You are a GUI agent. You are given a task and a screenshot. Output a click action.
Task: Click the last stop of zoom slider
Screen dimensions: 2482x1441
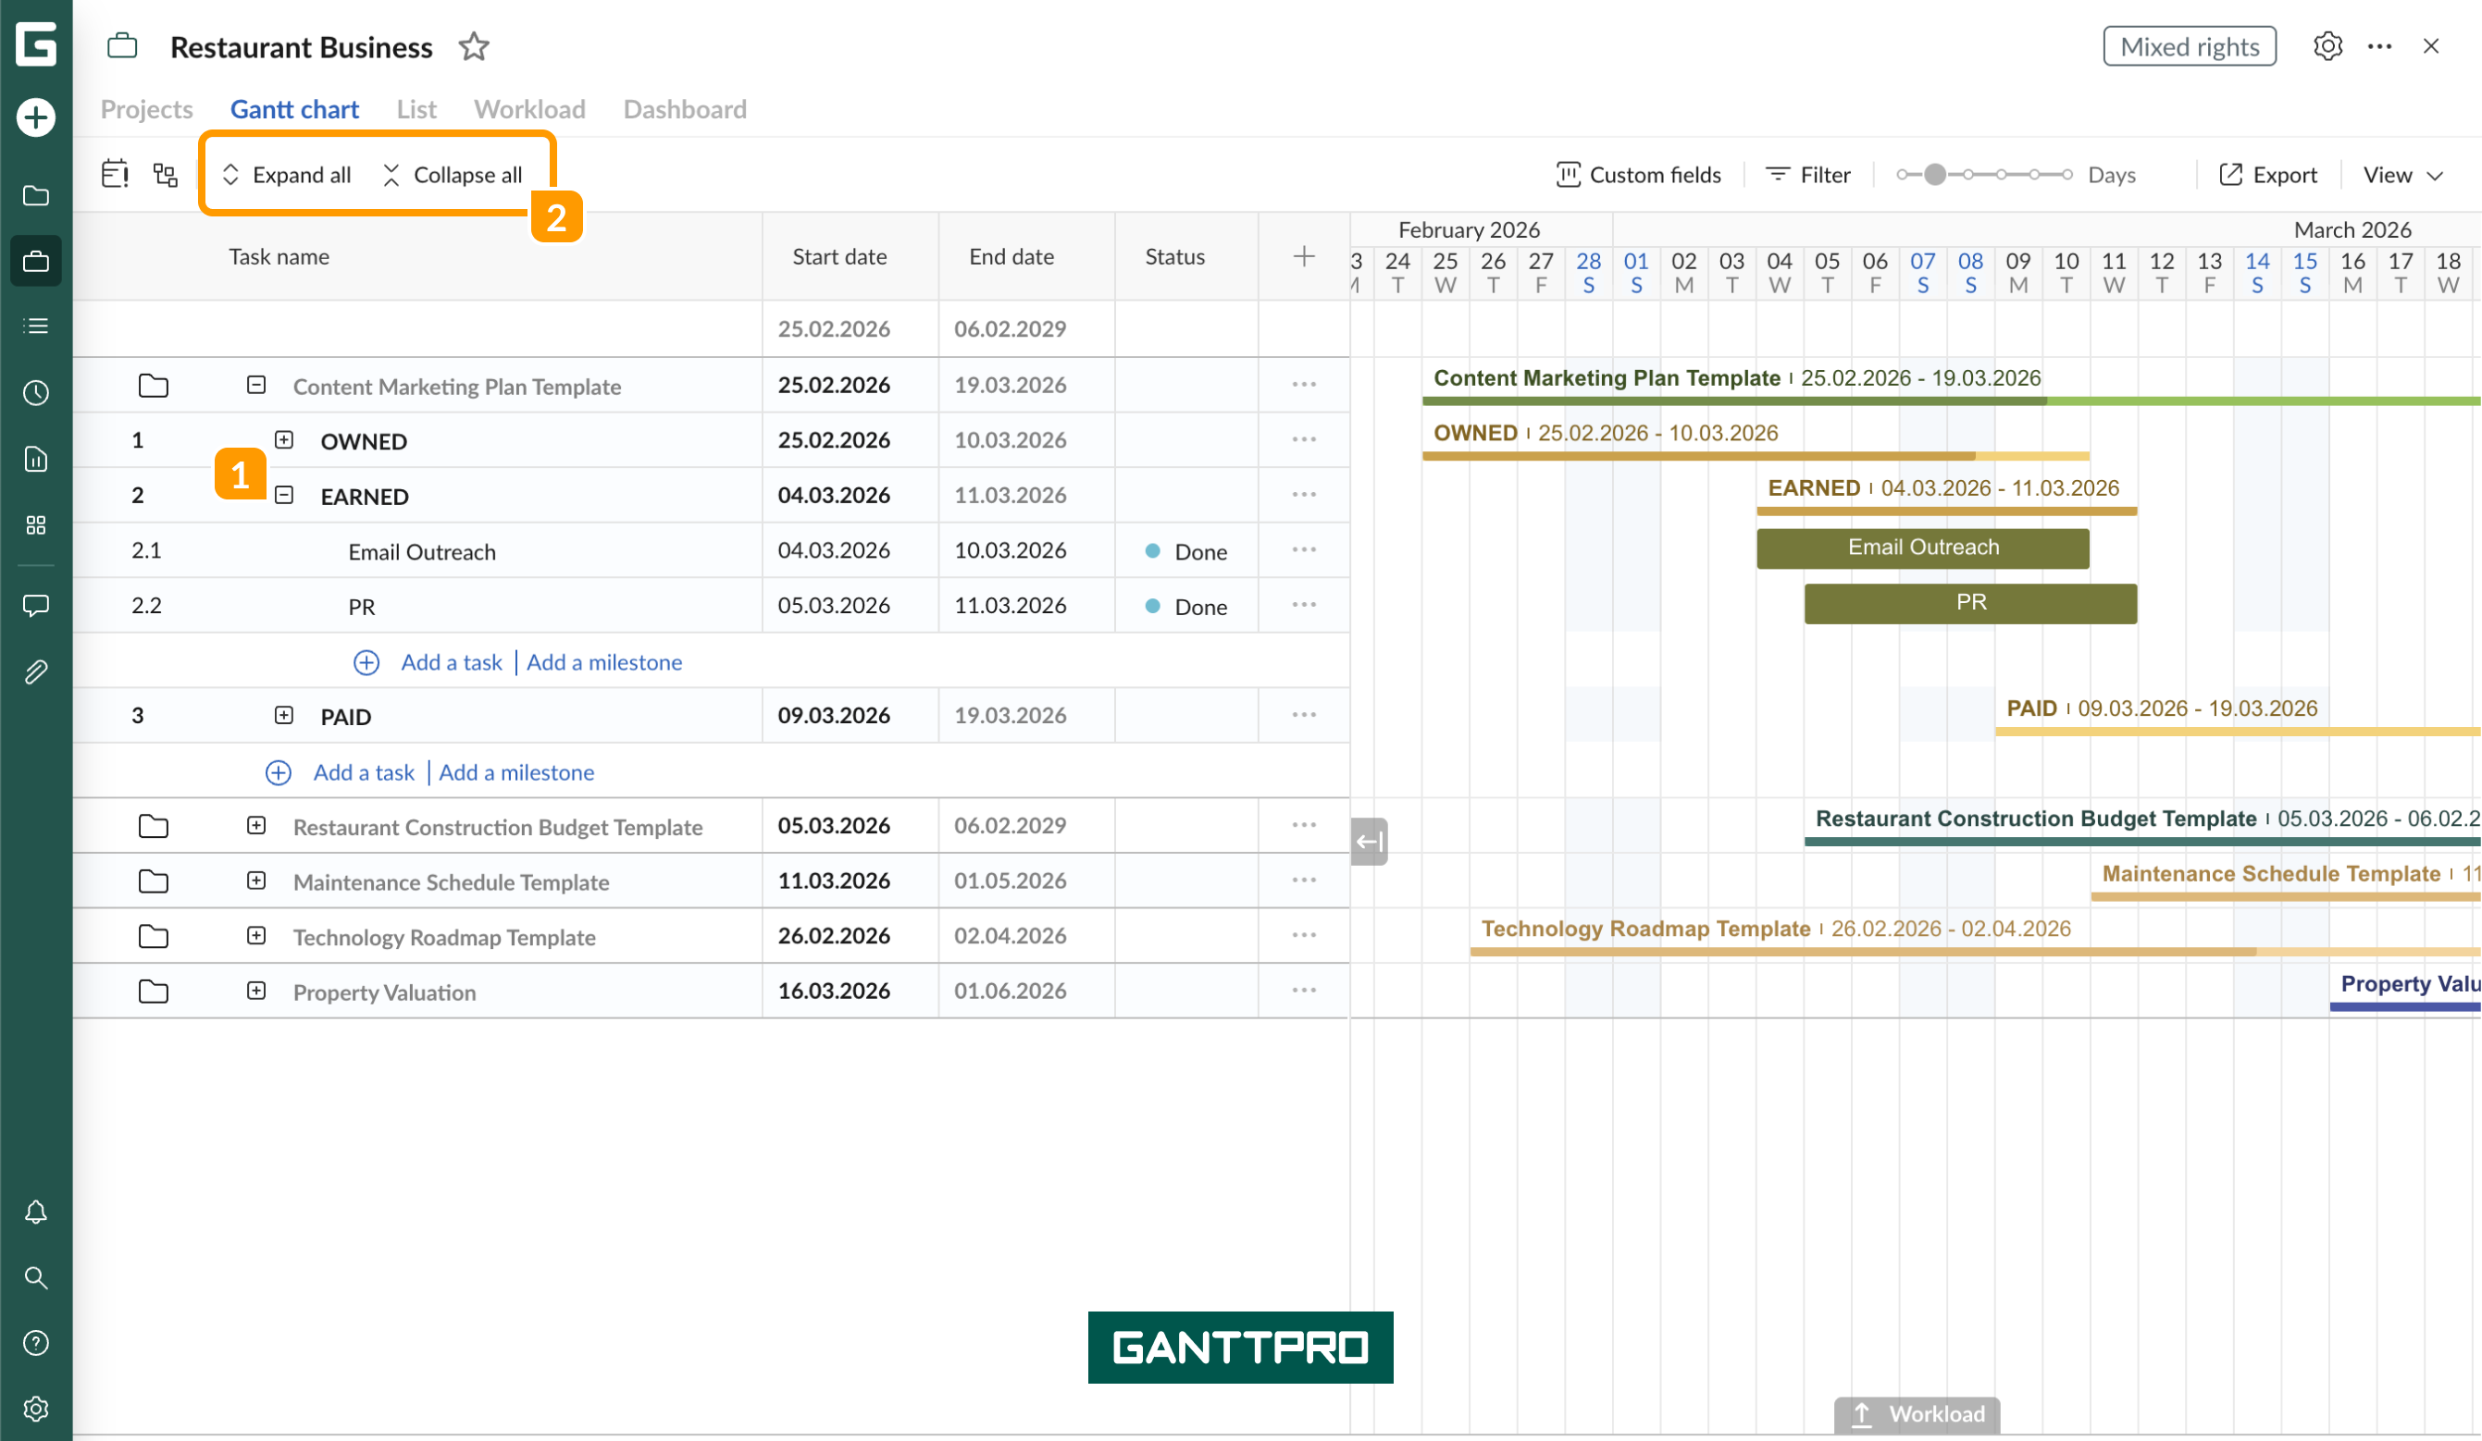2067,174
